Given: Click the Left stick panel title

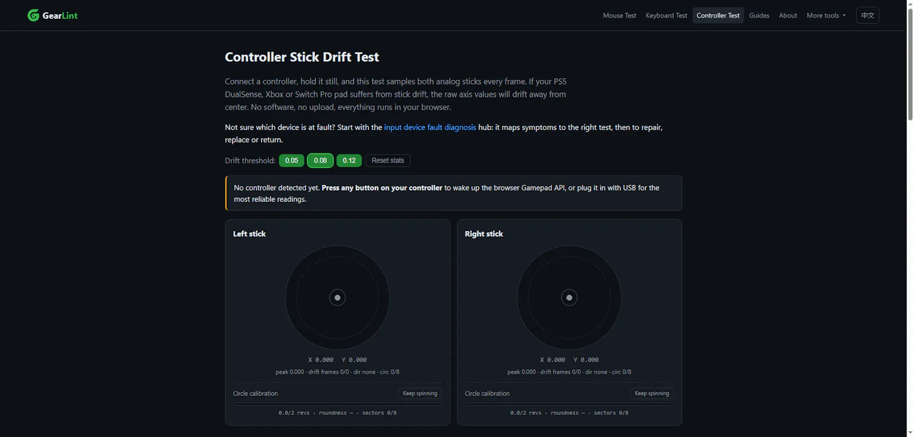Looking at the screenshot, I should tap(249, 234).
